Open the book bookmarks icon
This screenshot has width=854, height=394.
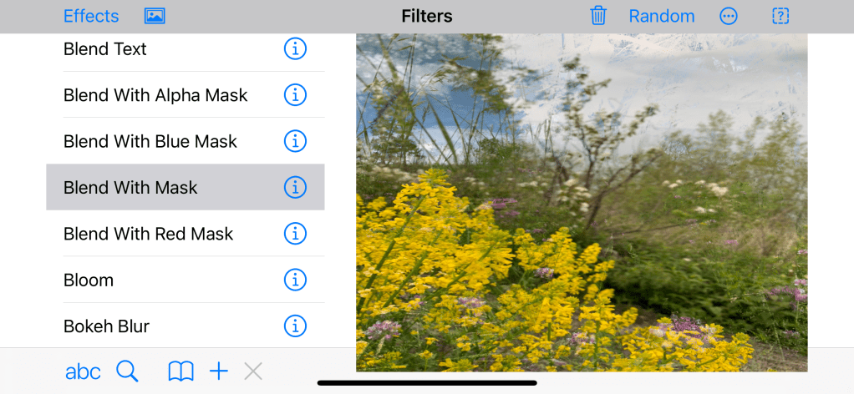[x=180, y=372]
